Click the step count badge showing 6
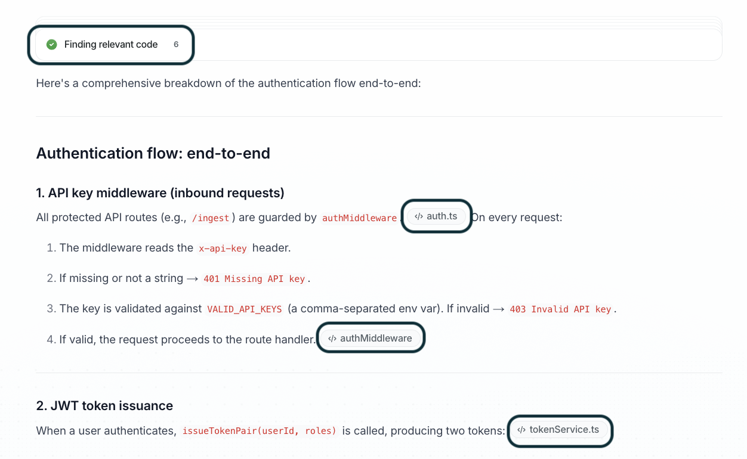Screen dimensions: 747x459 tap(176, 45)
